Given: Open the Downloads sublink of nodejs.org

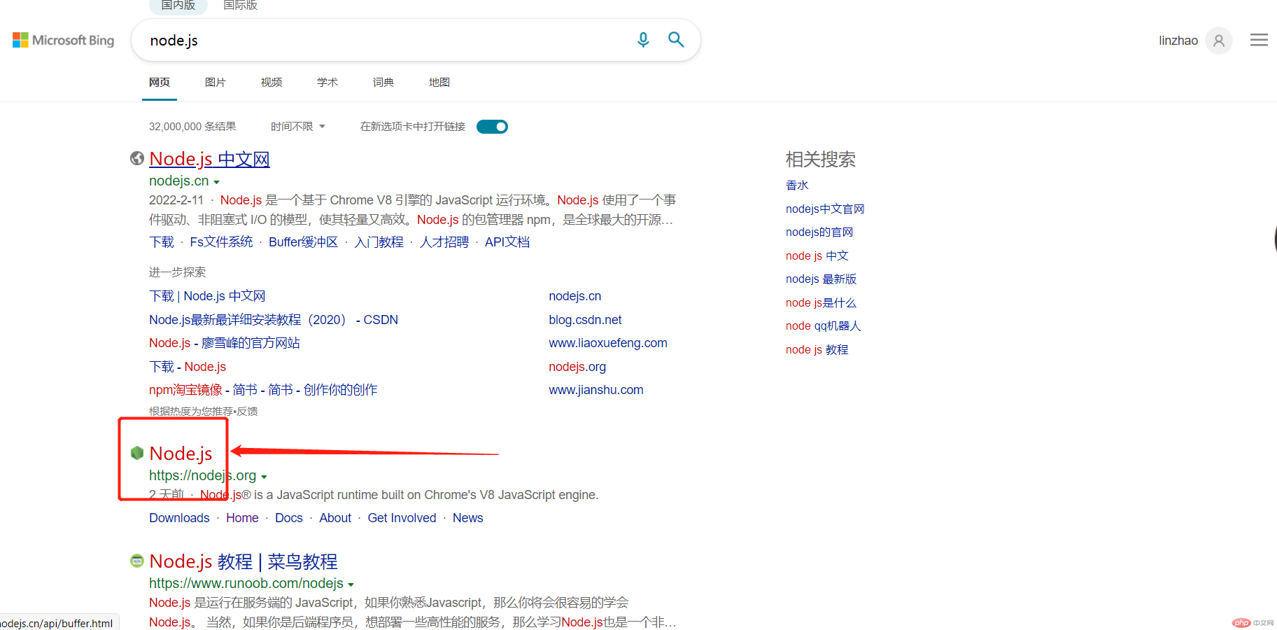Looking at the screenshot, I should (x=179, y=518).
